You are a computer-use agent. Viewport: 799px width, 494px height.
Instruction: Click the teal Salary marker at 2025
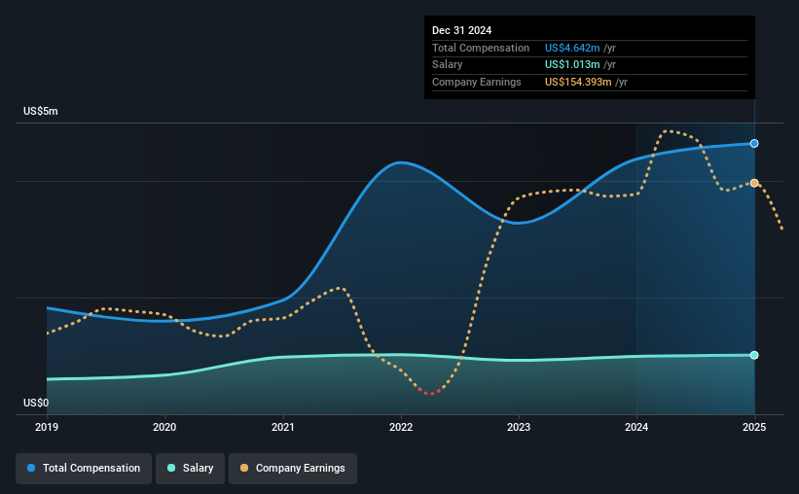pos(754,355)
